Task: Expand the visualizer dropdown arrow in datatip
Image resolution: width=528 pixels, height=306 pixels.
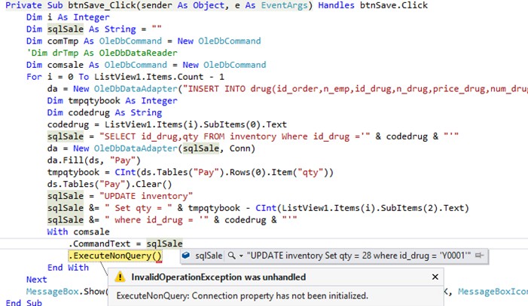Action: point(241,256)
